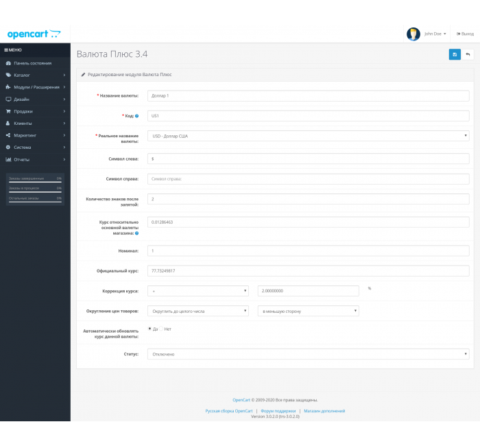
Task: Click the tag icon beside Каталог
Action: tap(8, 75)
